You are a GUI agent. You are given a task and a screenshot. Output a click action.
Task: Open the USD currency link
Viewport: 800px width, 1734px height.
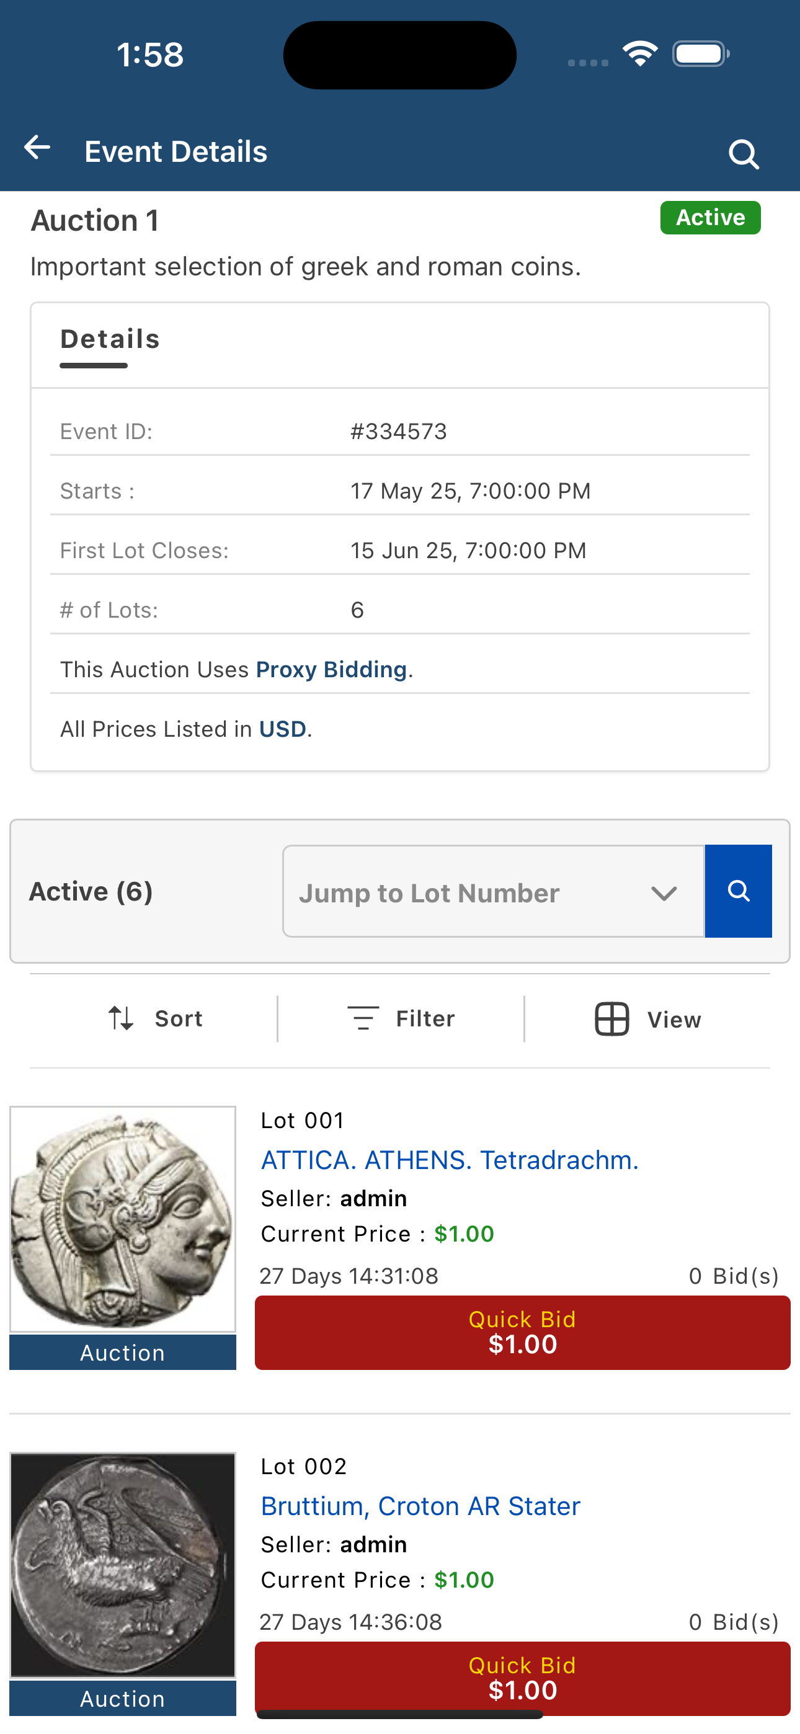tap(283, 729)
